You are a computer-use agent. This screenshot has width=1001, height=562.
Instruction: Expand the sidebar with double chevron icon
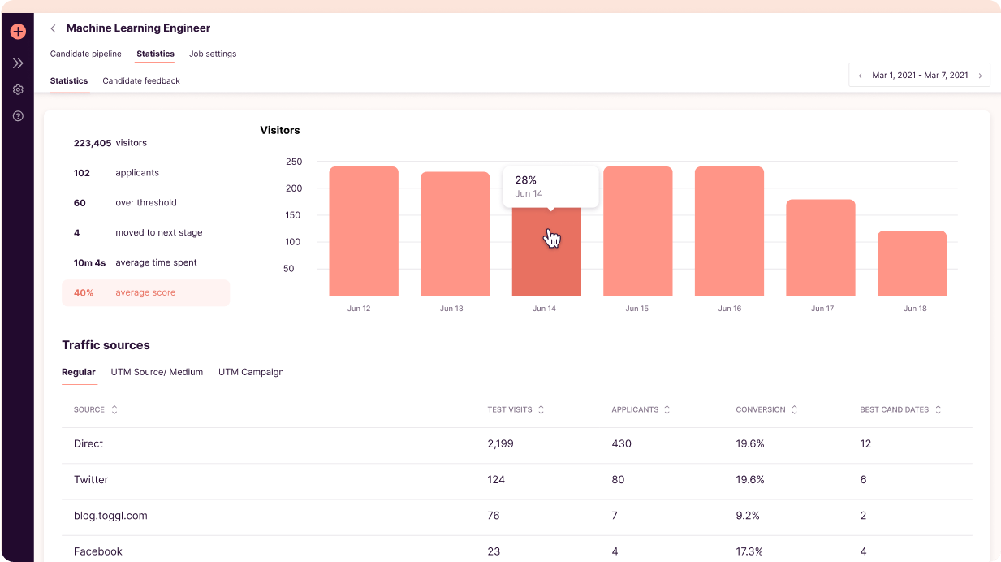point(18,63)
